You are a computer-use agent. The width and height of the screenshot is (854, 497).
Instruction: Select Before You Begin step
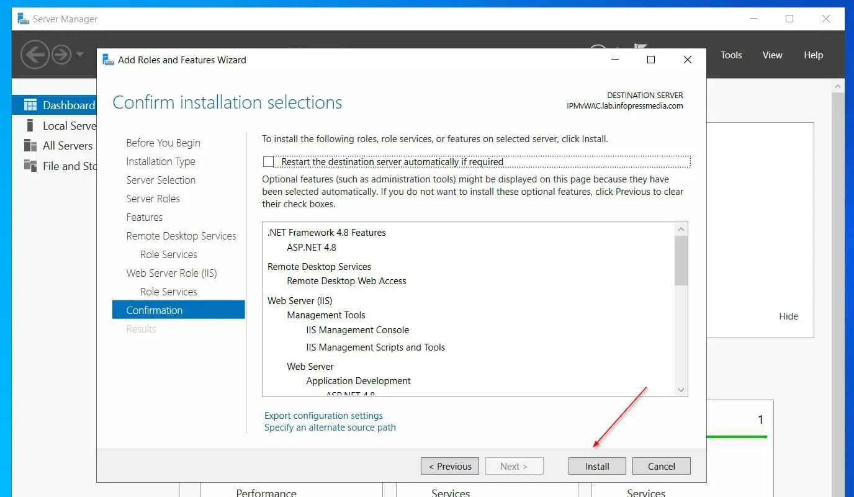tap(163, 143)
